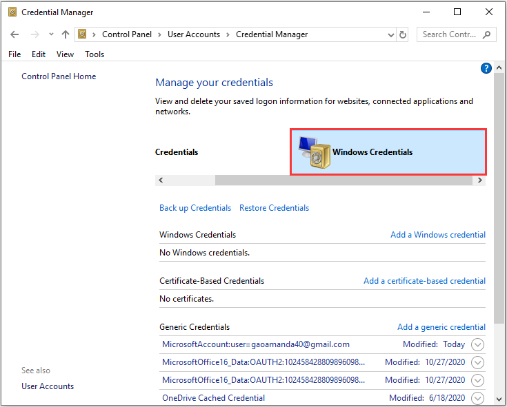Open the File menu

coord(14,54)
